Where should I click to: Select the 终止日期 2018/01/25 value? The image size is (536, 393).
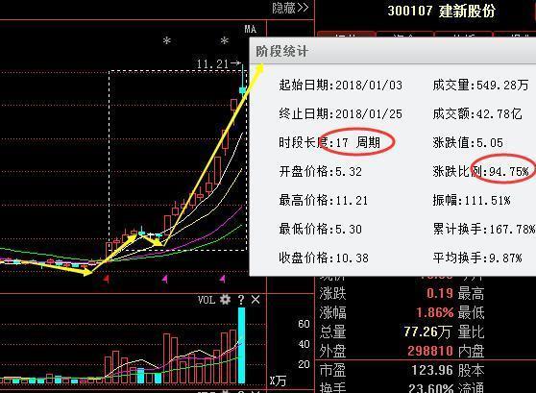(369, 114)
